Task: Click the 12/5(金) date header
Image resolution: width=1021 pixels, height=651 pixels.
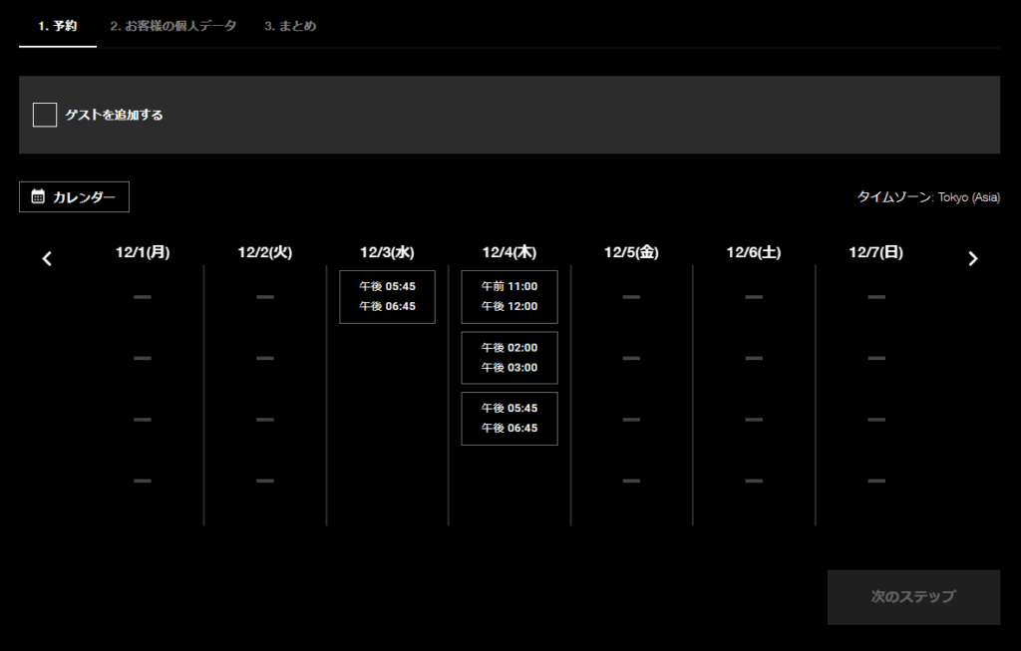Action: [x=631, y=252]
